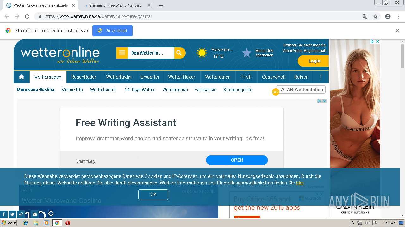The image size is (405, 227).
Task: Open the Chrome profile avatar icon
Action: (388, 16)
